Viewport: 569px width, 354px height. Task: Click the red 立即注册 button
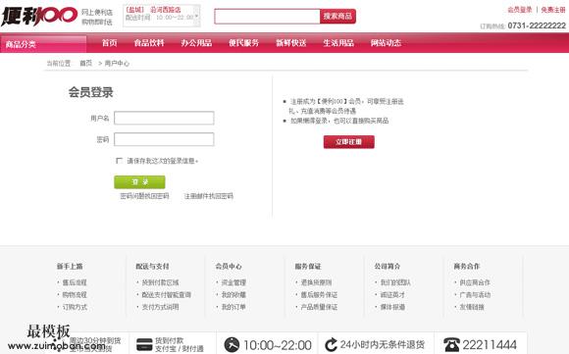point(348,142)
